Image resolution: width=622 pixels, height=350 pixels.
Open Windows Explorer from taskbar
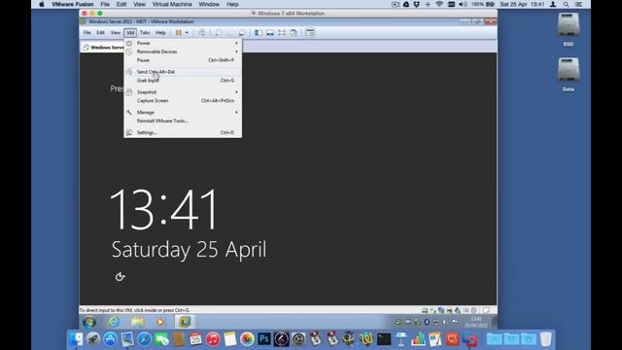click(138, 322)
